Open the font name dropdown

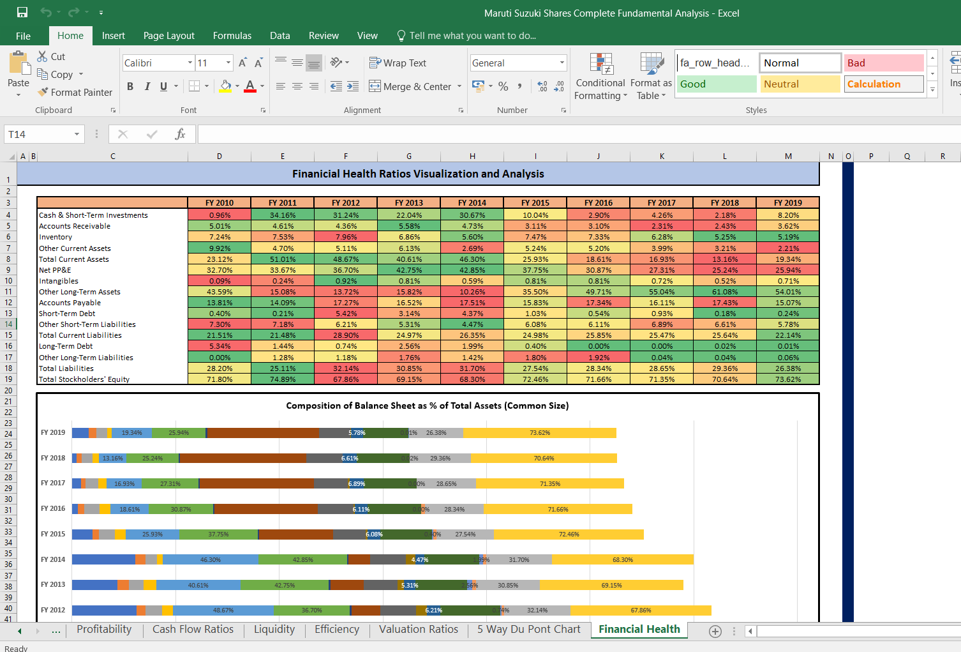click(190, 63)
